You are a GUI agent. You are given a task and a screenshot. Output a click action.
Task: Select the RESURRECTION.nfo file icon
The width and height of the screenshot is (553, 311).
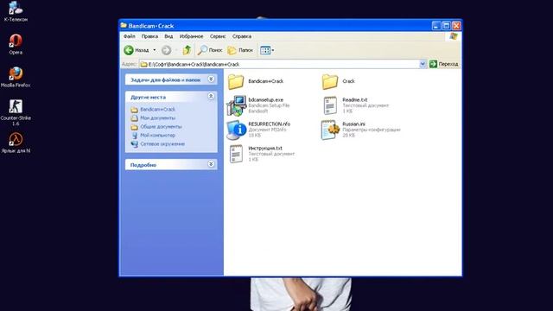click(x=236, y=130)
